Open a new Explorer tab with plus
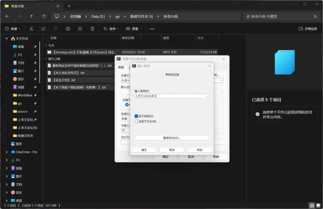This screenshot has width=323, height=209. (69, 6)
